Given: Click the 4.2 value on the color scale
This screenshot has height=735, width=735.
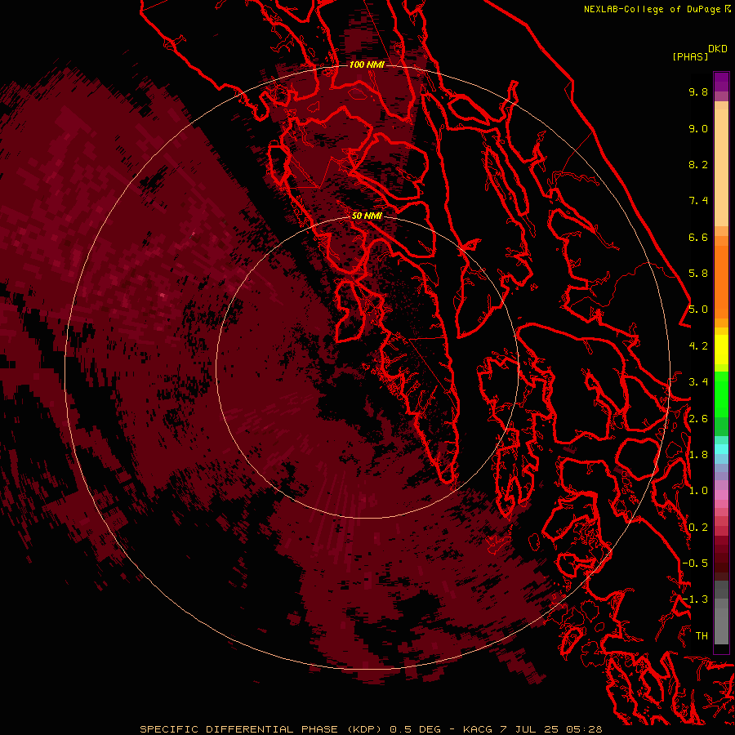Looking at the screenshot, I should click(x=698, y=346).
